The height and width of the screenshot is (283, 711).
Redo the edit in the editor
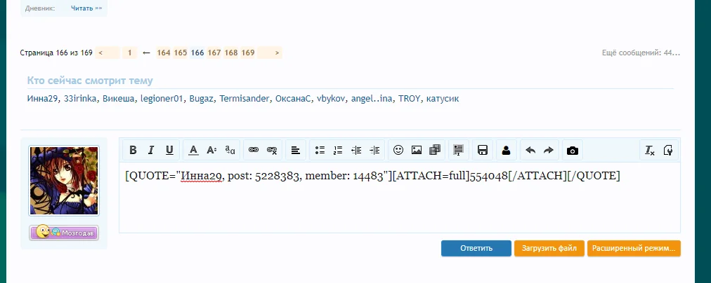point(549,150)
